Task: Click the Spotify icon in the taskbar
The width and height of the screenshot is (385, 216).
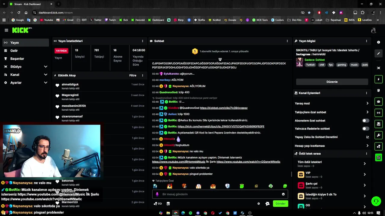Action: [190, 213]
